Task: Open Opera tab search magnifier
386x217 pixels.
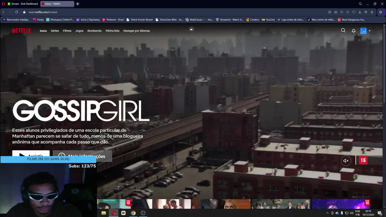Action: point(360,4)
